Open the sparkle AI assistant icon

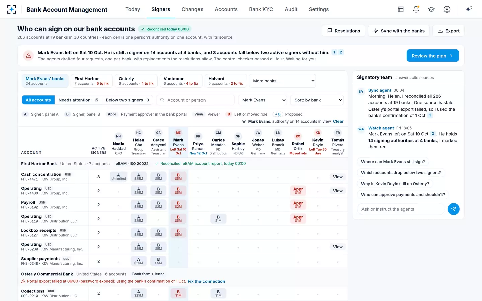click(469, 9)
